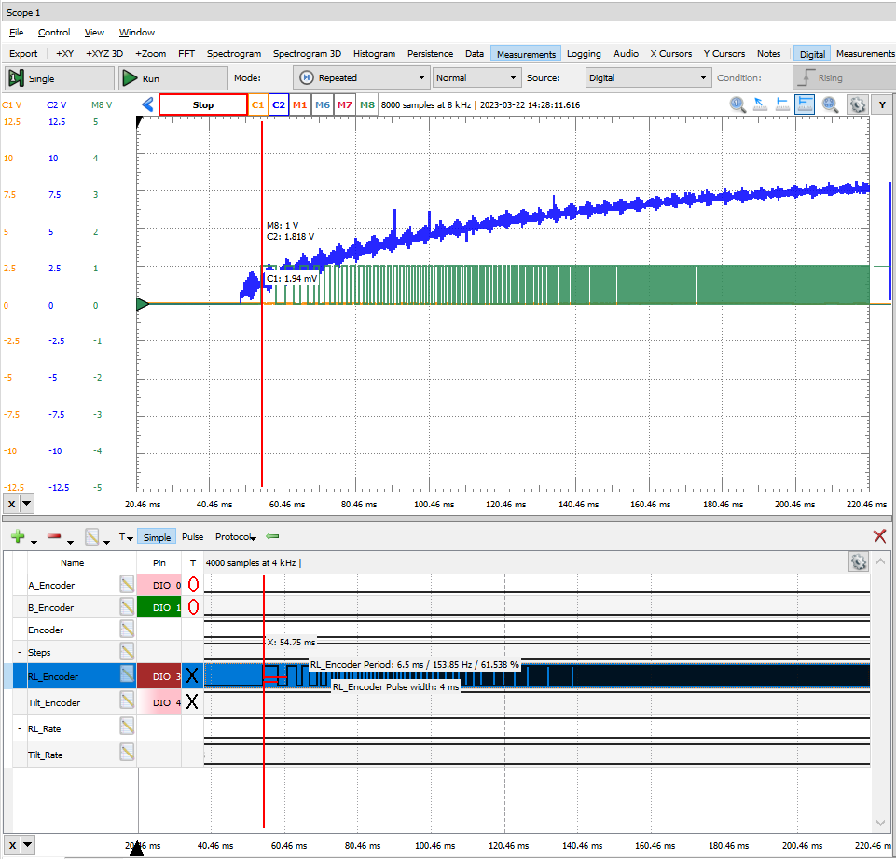Switch to Pulse trigger tab
This screenshot has height=859, width=896.
[x=193, y=537]
